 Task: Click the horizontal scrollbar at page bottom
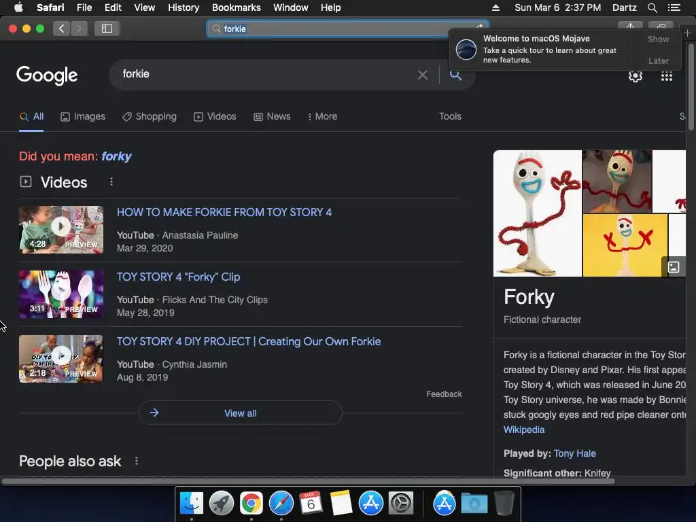308,481
